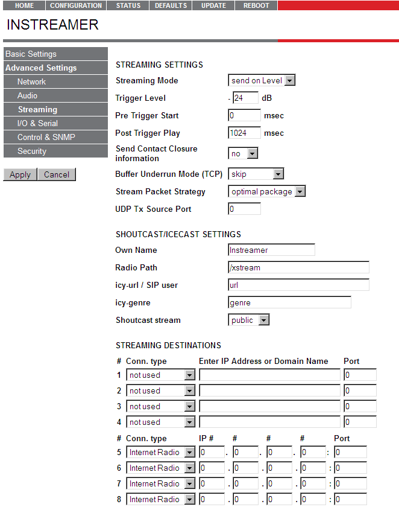Click the Apply button

click(x=20, y=174)
